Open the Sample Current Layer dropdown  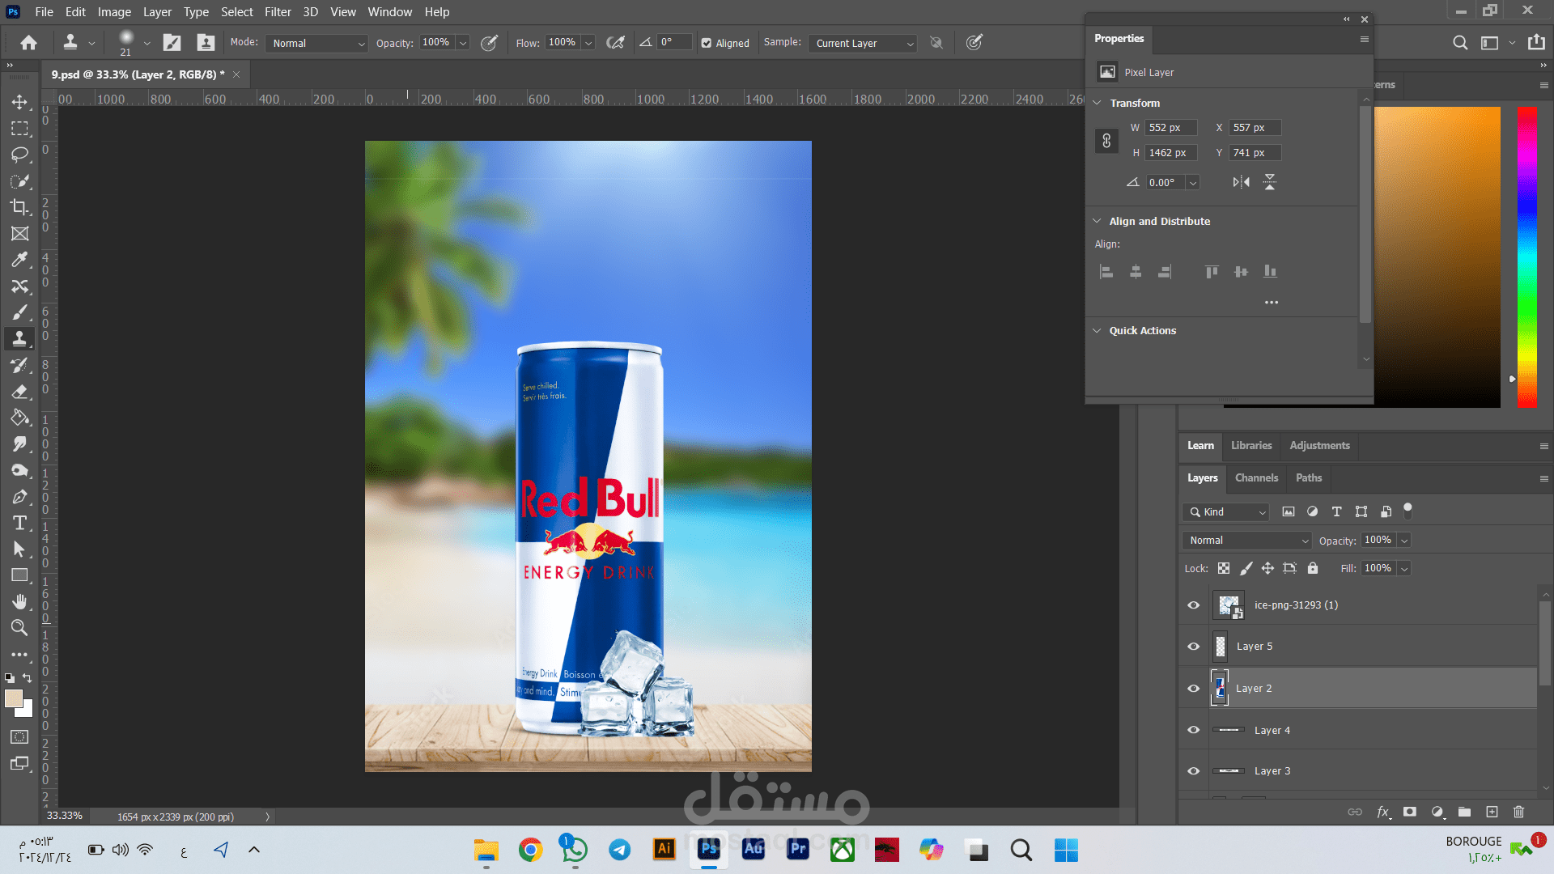863,44
